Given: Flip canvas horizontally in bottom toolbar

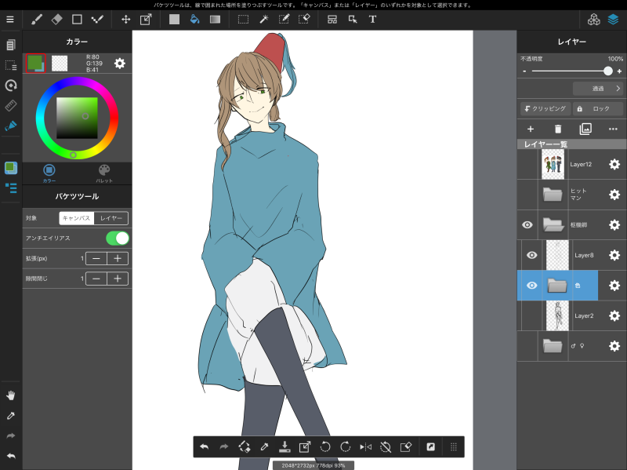Looking at the screenshot, I should pos(365,446).
